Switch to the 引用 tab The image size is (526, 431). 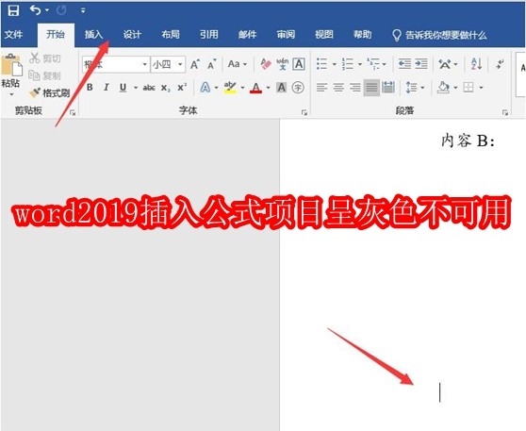tap(208, 34)
